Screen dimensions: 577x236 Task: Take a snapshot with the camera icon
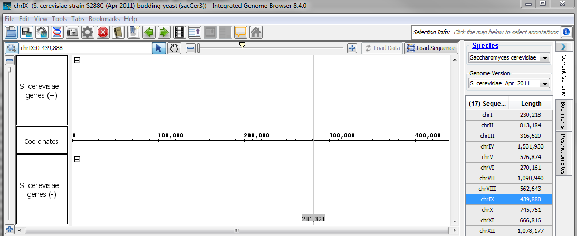pyautogui.click(x=72, y=32)
